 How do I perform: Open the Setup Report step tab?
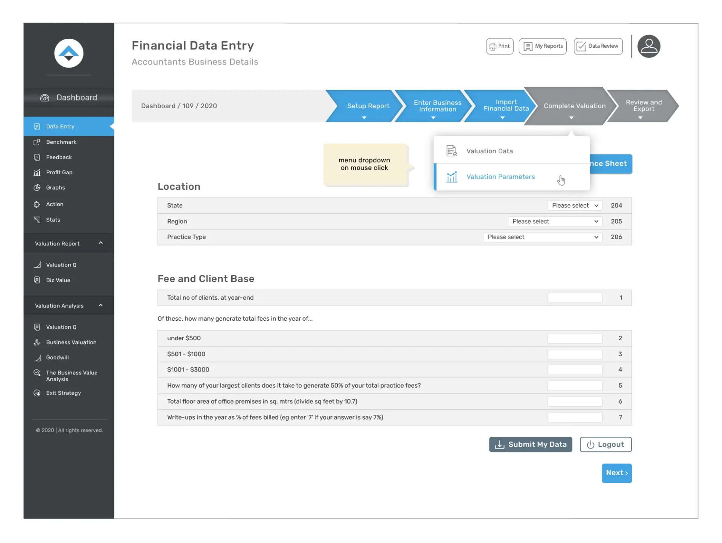(367, 106)
